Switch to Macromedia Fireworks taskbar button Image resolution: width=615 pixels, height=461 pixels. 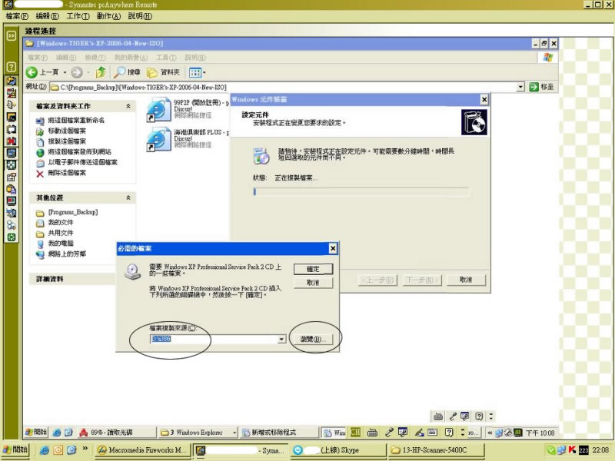(143, 450)
